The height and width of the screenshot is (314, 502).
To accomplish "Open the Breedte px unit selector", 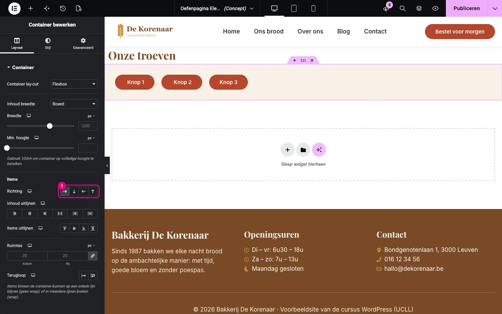I will pos(91,116).
